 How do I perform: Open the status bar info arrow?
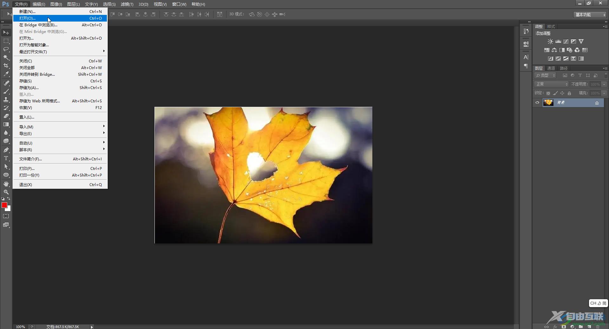click(92, 327)
